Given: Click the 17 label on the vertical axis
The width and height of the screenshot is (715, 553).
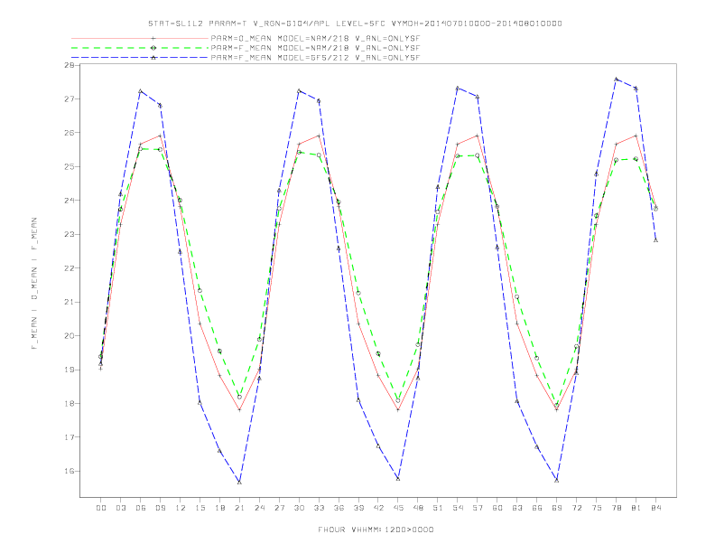Looking at the screenshot, I should [x=70, y=437].
